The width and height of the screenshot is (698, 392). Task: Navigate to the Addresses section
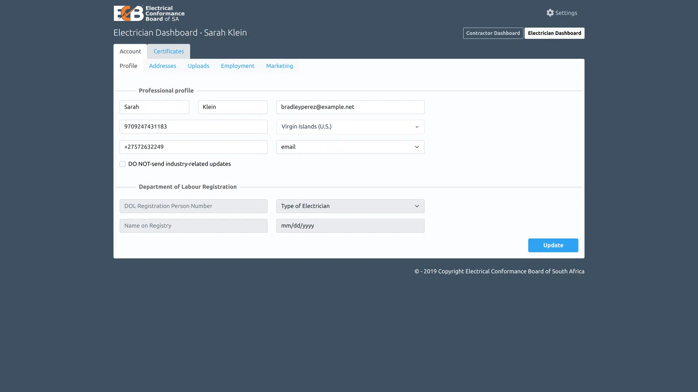click(163, 66)
